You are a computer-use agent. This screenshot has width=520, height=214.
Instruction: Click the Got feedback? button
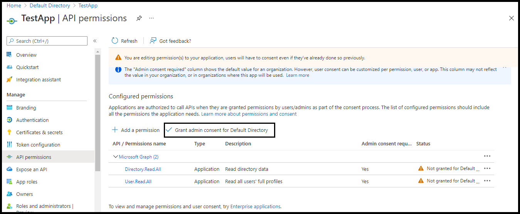(170, 41)
